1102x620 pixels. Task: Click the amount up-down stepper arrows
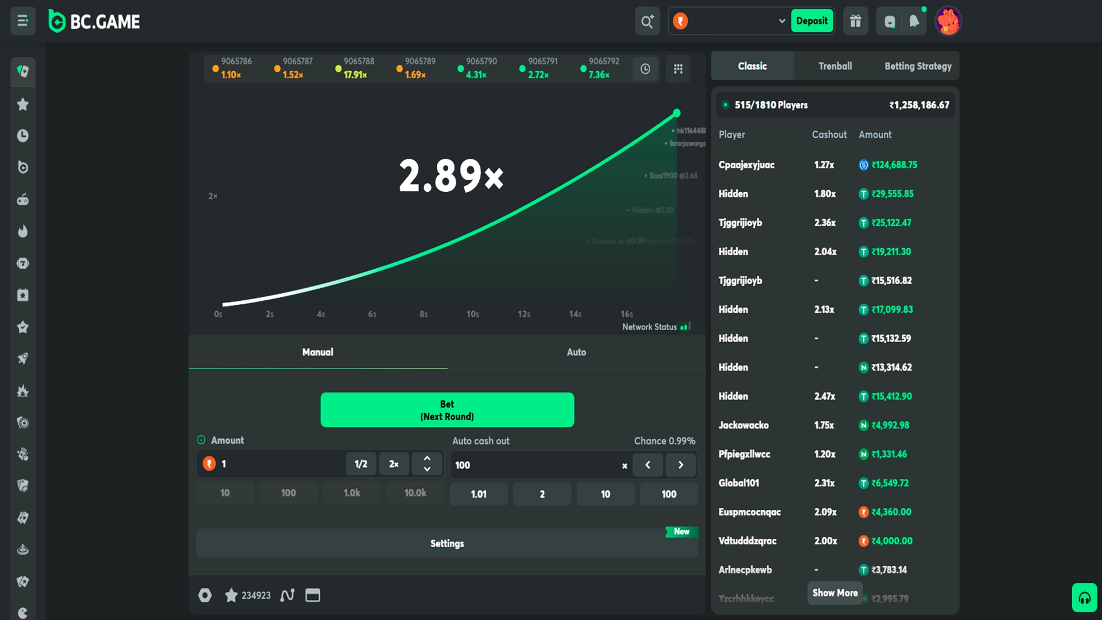[x=427, y=464]
